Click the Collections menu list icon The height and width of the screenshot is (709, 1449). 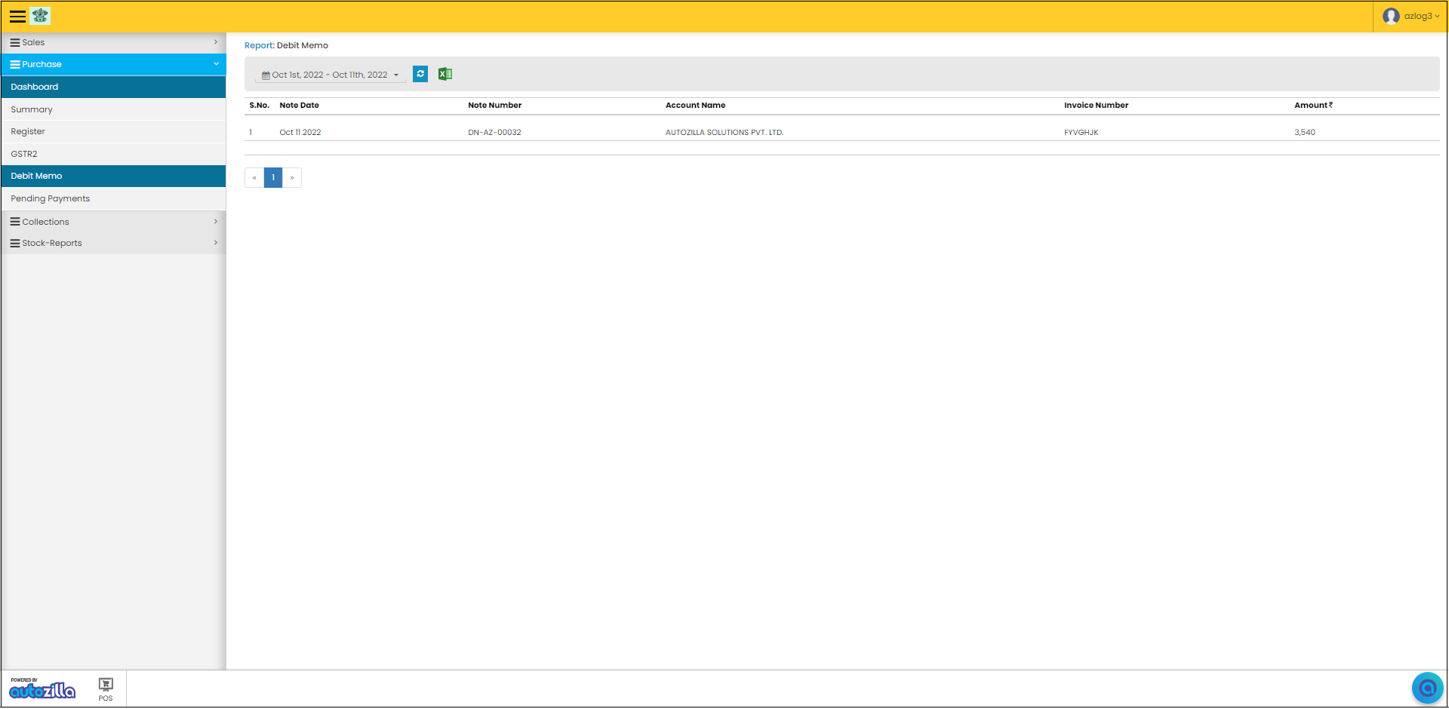[x=15, y=222]
